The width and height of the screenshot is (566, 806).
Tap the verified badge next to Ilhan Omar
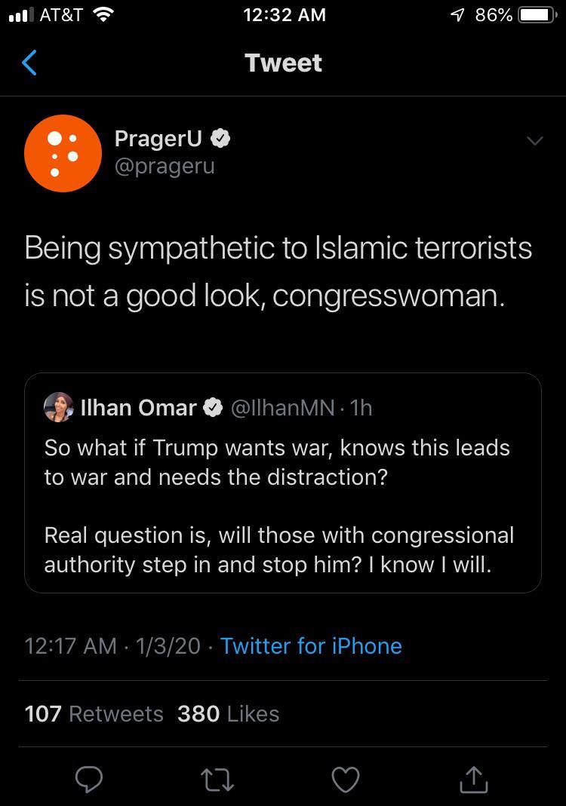point(213,407)
